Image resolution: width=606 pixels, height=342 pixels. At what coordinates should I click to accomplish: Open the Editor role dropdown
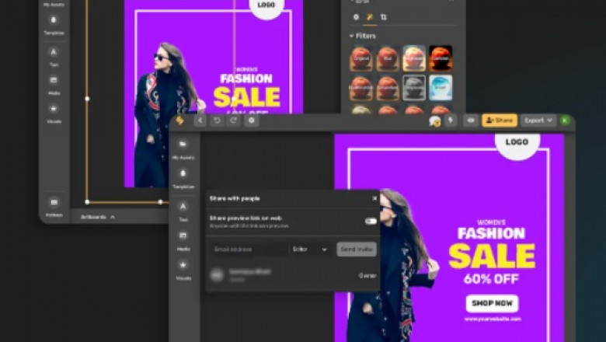tap(310, 249)
